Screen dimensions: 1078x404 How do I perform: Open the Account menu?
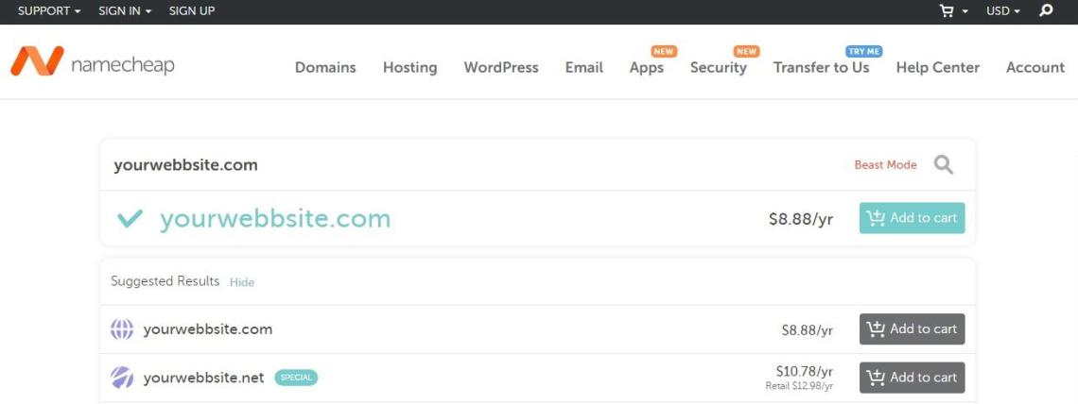(x=1035, y=67)
